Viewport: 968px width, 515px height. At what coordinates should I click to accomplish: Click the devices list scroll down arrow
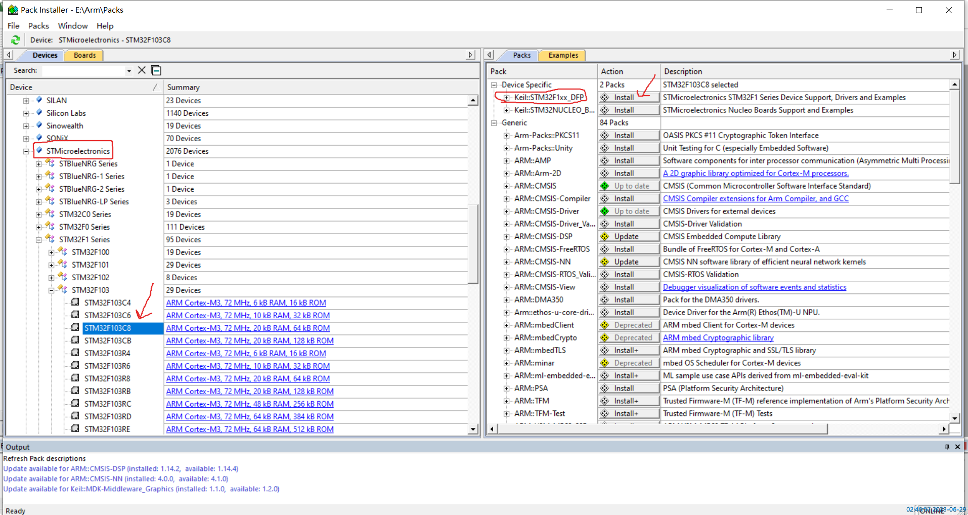(473, 429)
